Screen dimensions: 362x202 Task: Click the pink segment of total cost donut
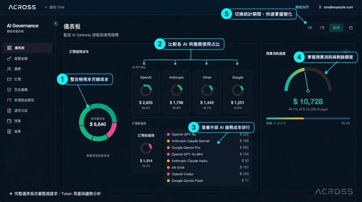coord(112,130)
